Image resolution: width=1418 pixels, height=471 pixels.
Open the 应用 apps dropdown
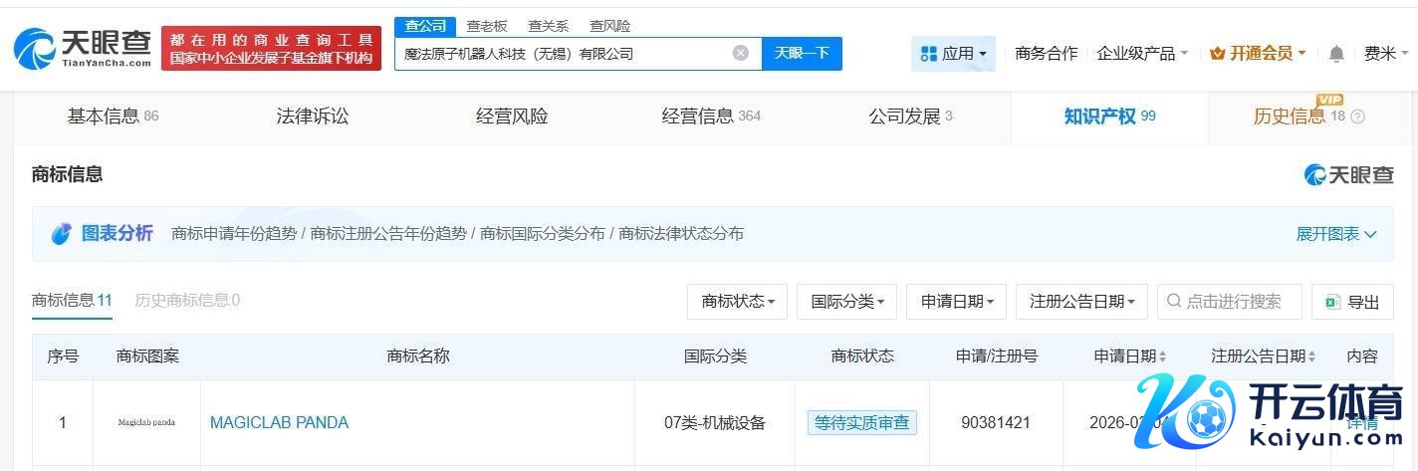(x=953, y=54)
